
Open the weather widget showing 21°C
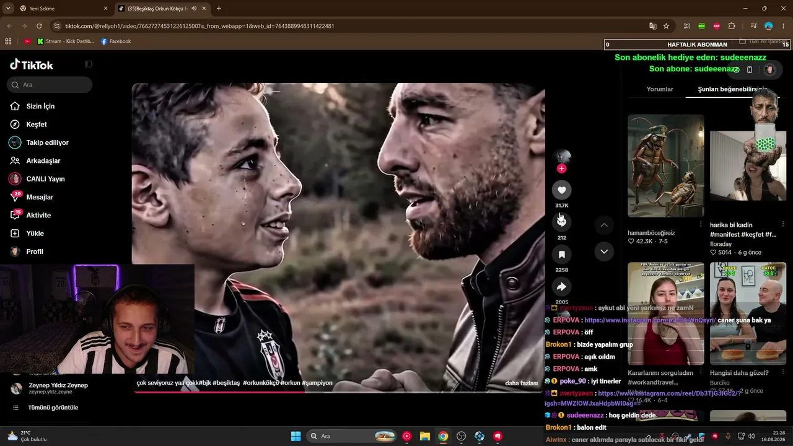[x=27, y=436]
